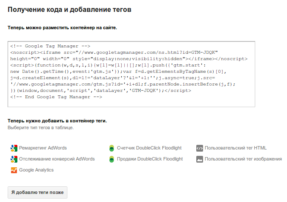Click the AdWords remarketing icon
287x202 pixels.
pos(14,148)
